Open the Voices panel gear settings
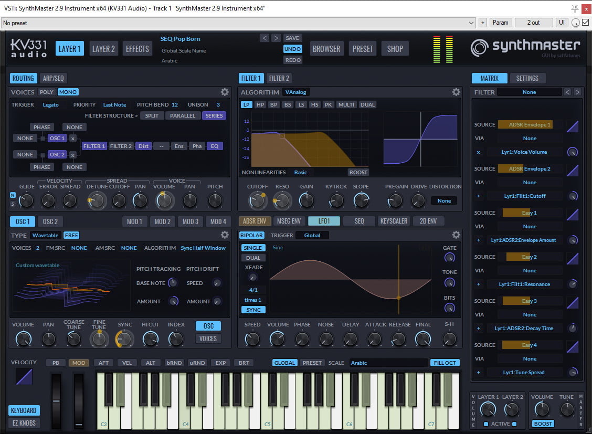The image size is (592, 434). pyautogui.click(x=225, y=92)
